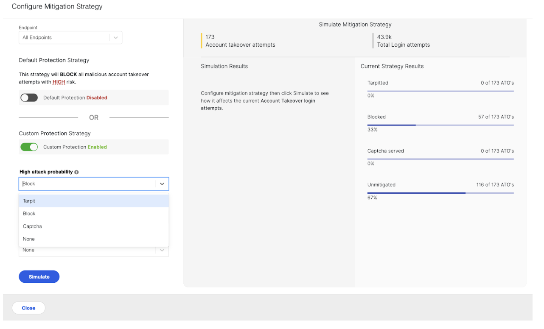Click the High attack probability combo box

[87, 184]
